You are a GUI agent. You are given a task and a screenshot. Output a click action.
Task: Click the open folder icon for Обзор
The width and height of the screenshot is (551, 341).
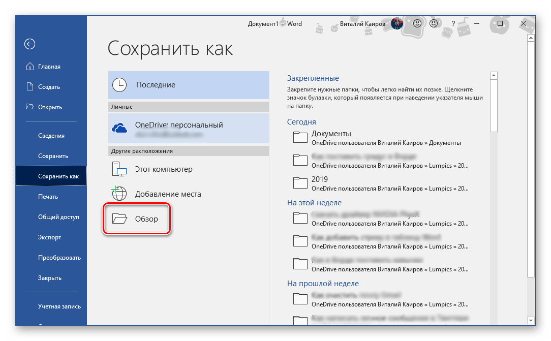point(119,219)
